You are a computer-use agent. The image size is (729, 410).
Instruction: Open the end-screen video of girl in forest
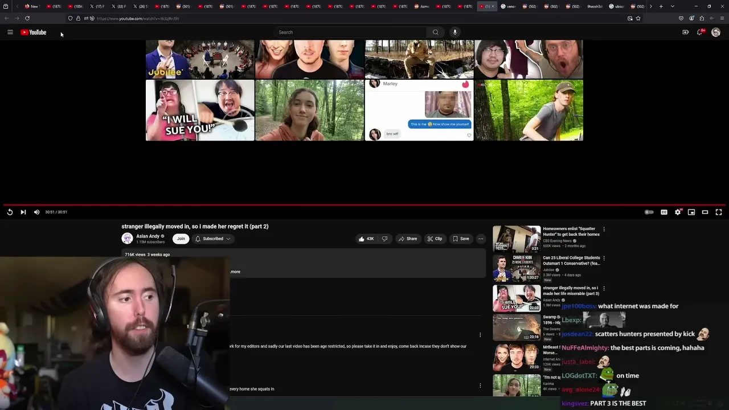click(x=310, y=110)
